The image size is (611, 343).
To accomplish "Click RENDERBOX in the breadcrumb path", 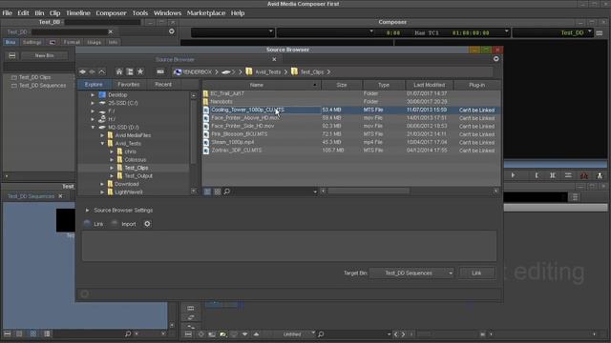I will [x=198, y=72].
